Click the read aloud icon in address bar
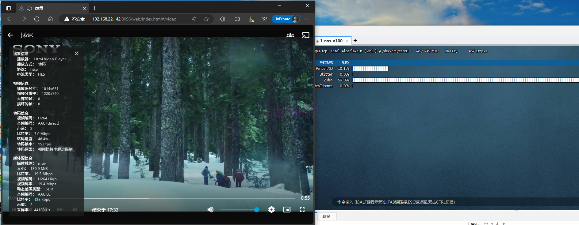 click(194, 19)
